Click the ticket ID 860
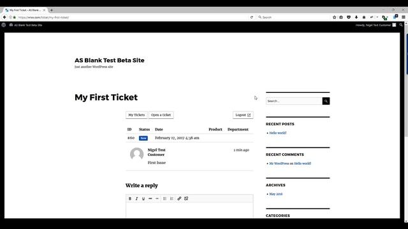 pyautogui.click(x=131, y=138)
